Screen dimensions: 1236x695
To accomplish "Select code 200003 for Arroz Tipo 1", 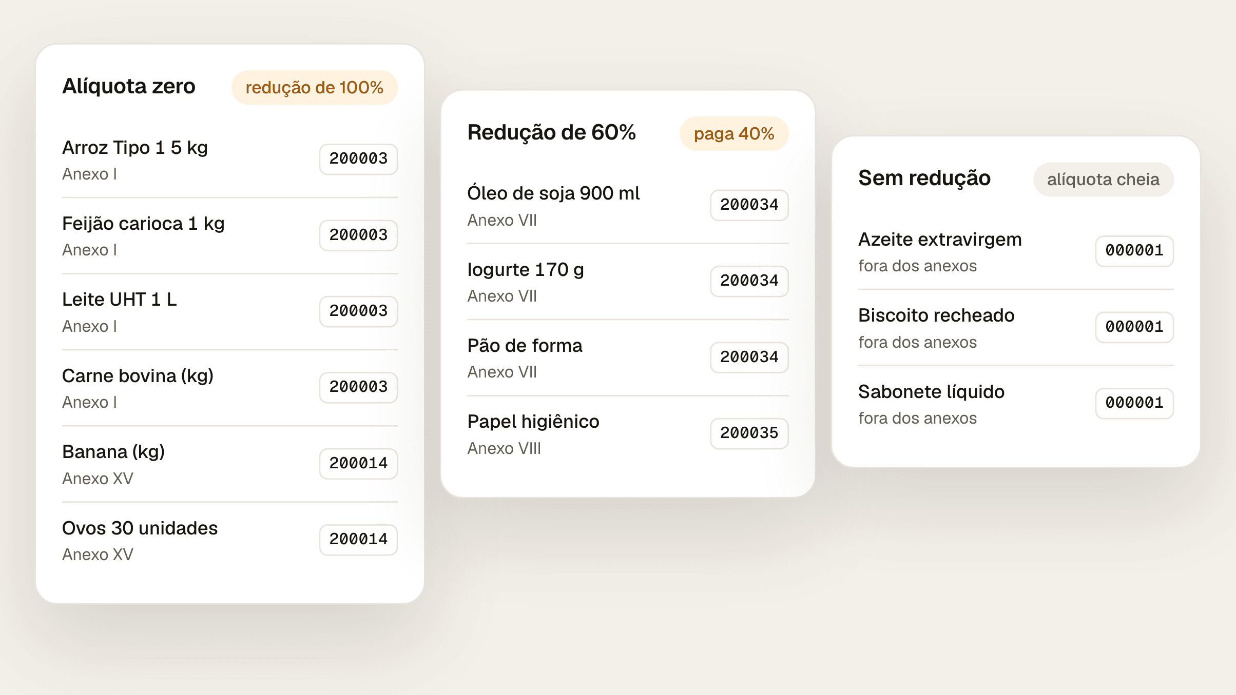I will pyautogui.click(x=358, y=159).
